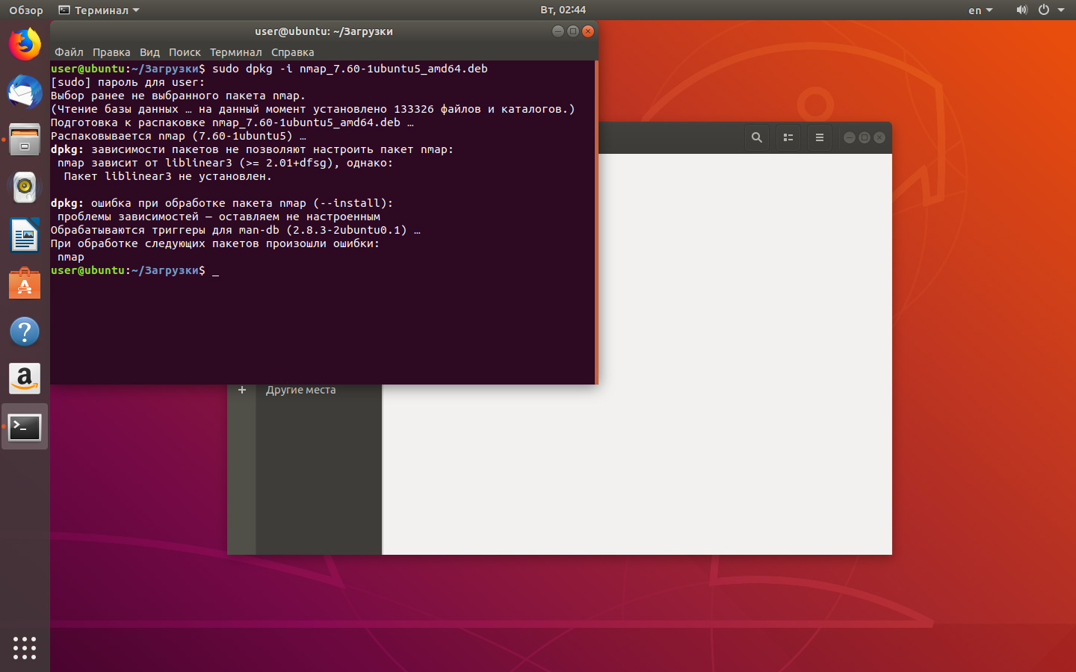Launch Rhythmbox music player from dock
Viewport: 1076px width, 672px height.
click(25, 187)
